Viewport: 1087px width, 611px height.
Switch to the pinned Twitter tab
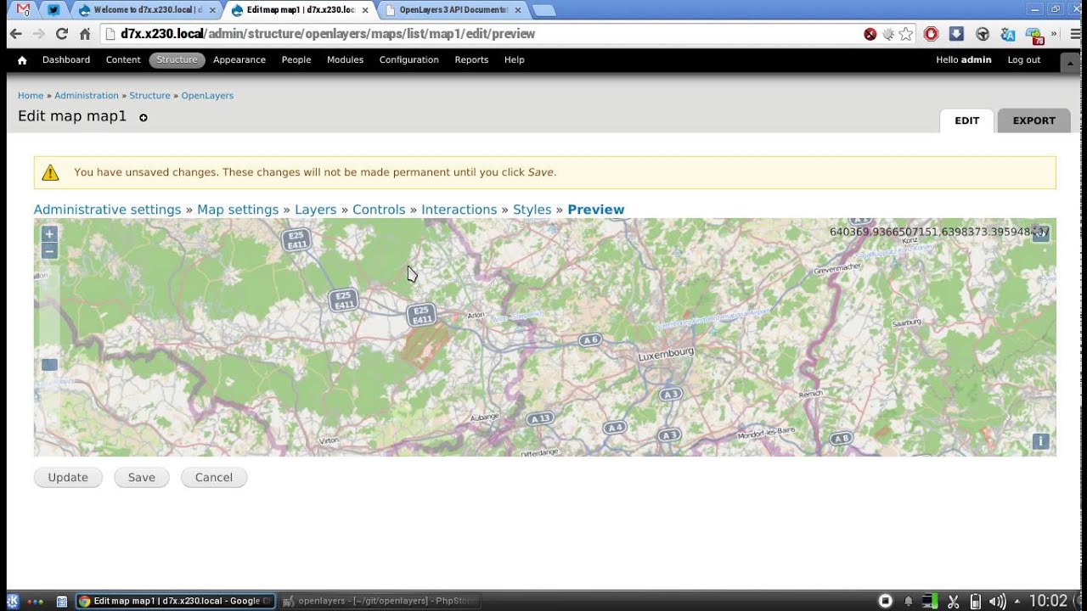(54, 10)
